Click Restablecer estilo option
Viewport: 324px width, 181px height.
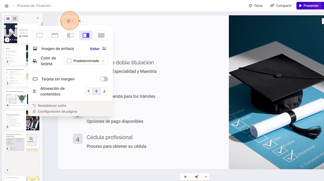(x=51, y=106)
